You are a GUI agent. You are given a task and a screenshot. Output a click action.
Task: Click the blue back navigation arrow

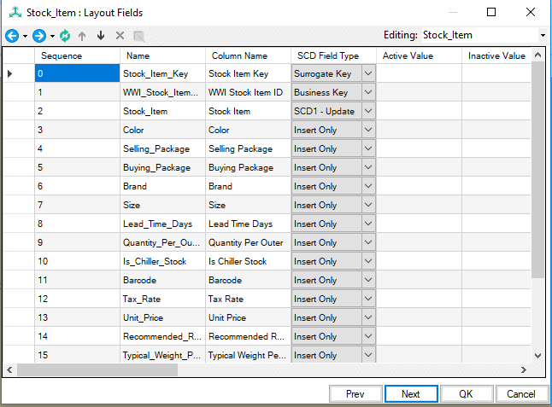(x=12, y=36)
